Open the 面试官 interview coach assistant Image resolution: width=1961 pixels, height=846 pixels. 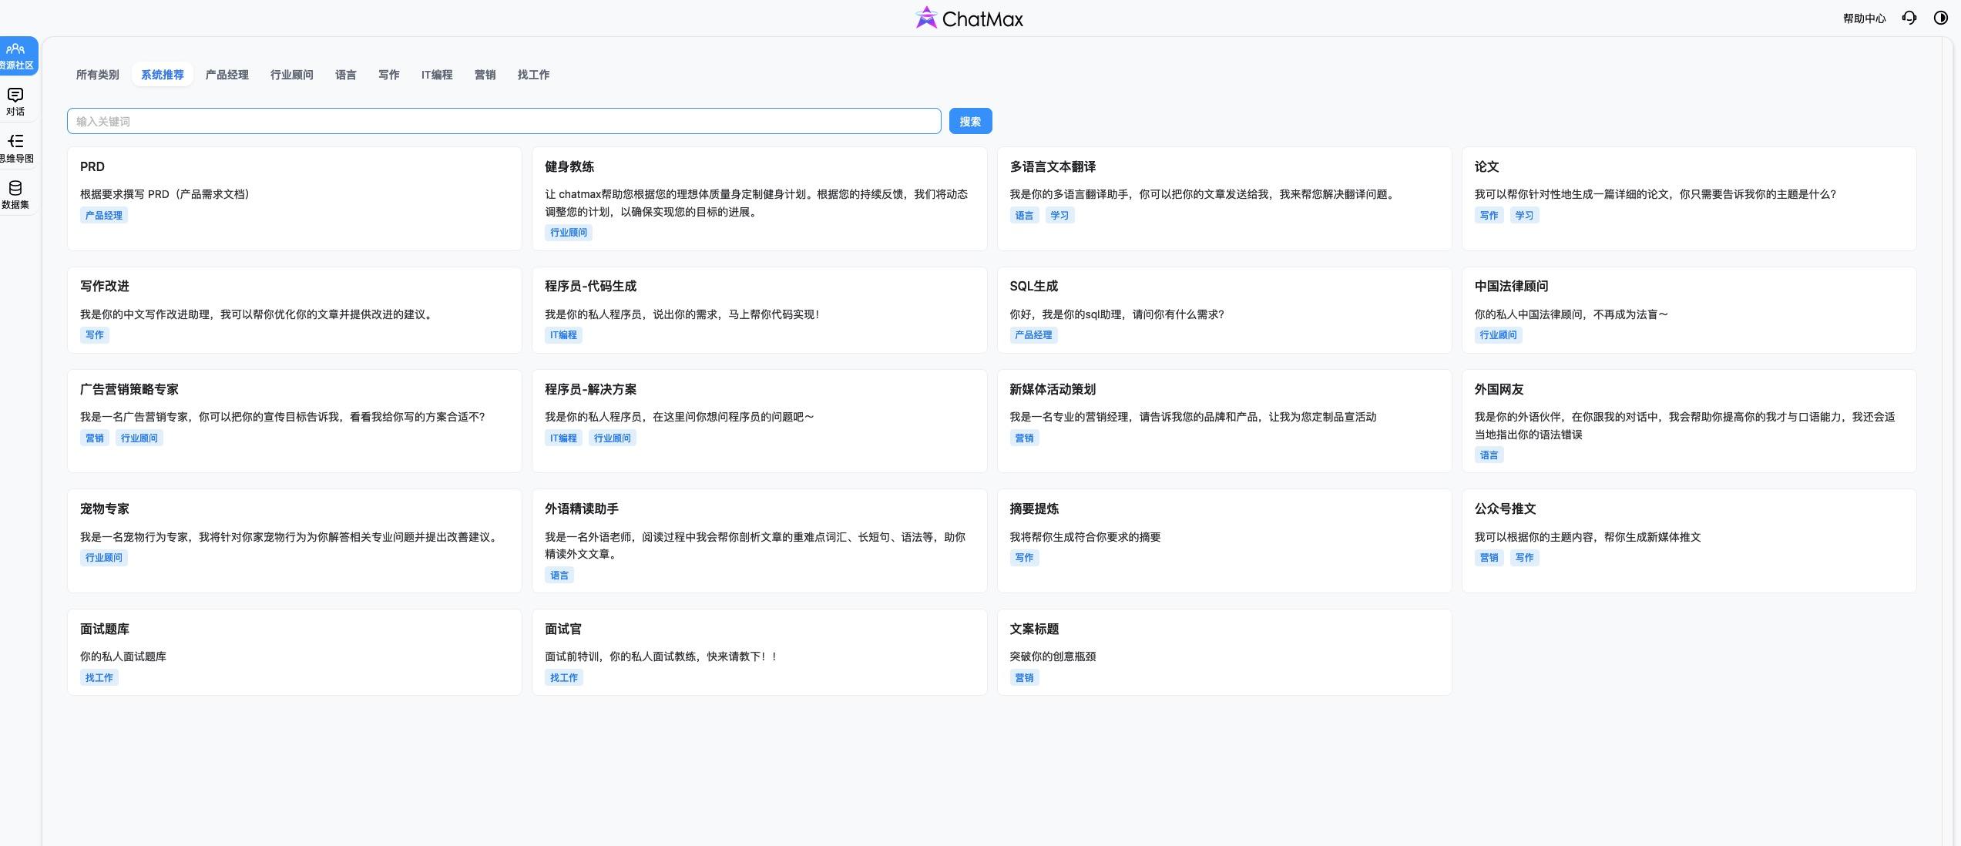pos(759,652)
